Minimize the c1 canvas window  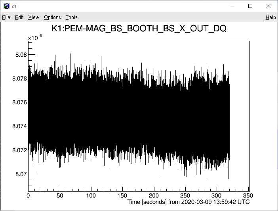point(232,6)
